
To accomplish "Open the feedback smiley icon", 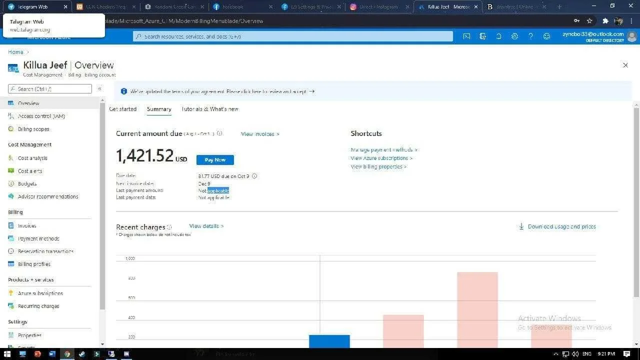I will pyautogui.click(x=546, y=36).
